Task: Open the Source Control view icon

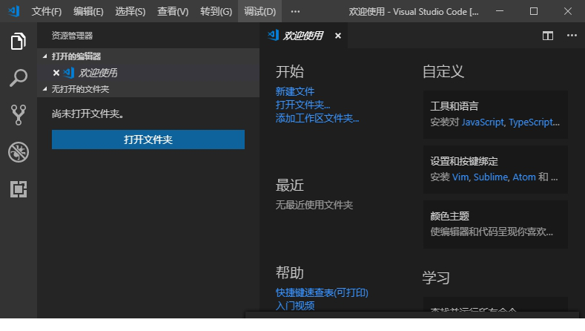Action: click(x=19, y=115)
